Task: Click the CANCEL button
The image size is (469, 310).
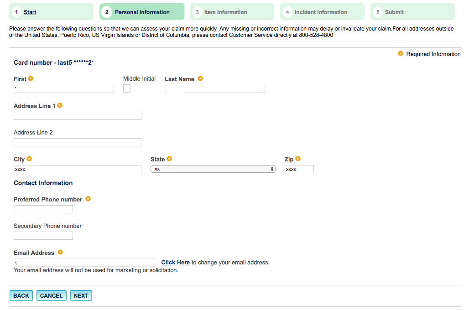Action: pos(52,296)
